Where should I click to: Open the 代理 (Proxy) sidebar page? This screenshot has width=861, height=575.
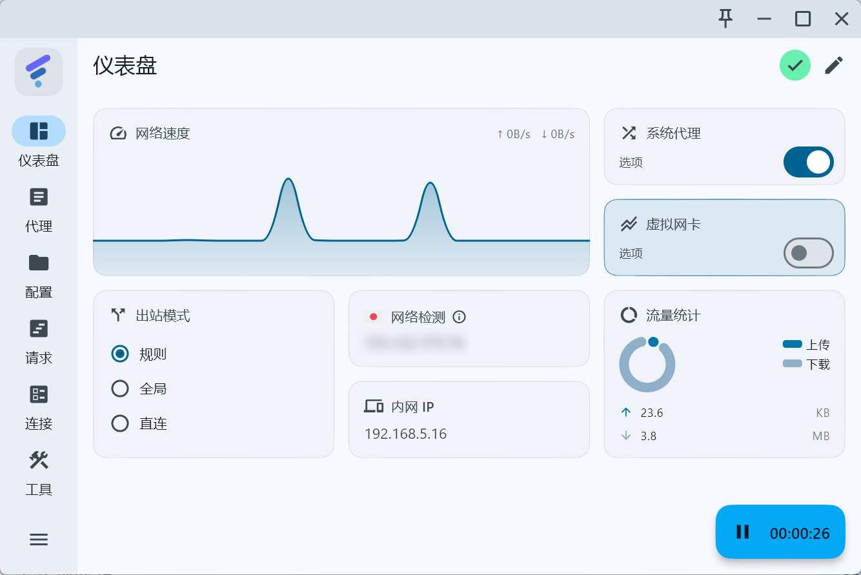[x=39, y=197]
